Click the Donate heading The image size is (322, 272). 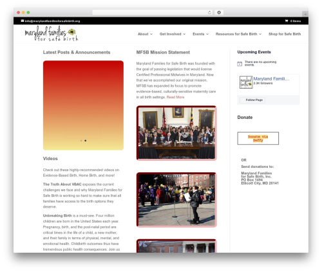coord(245,117)
